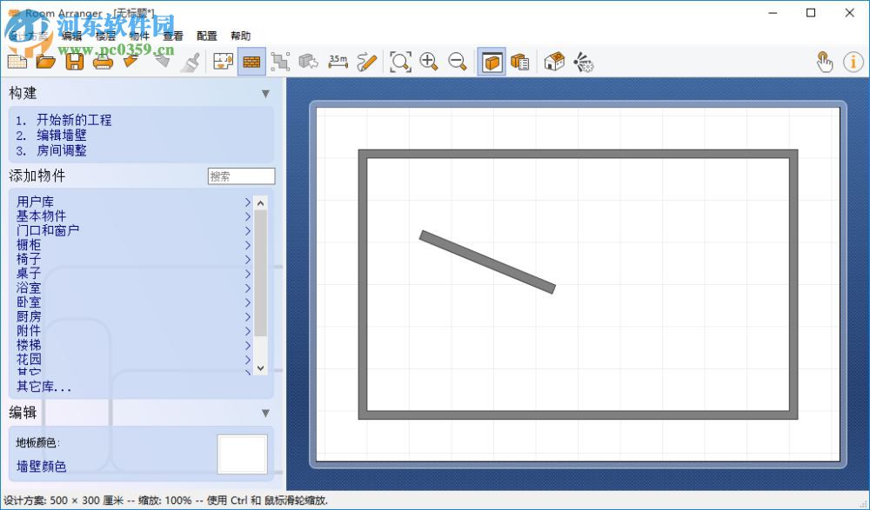
Task: Click the object list scrollbar down arrow
Action: click(x=260, y=368)
